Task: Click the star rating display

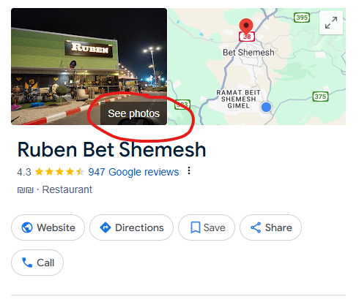Action: pos(59,172)
